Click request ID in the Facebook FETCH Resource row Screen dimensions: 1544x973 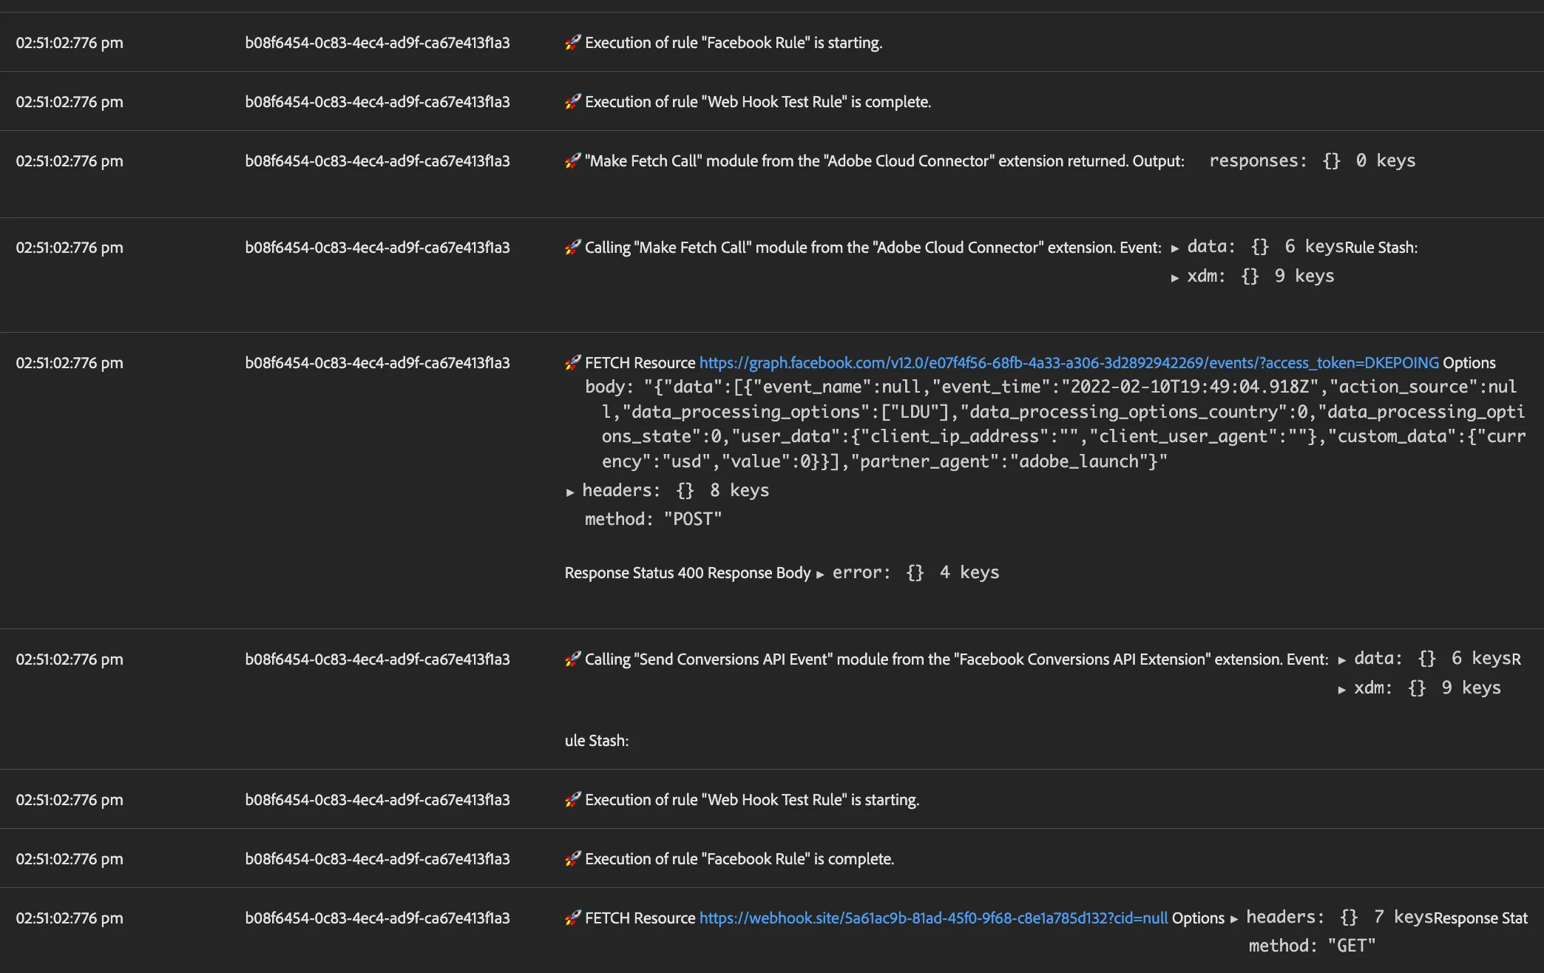377,363
